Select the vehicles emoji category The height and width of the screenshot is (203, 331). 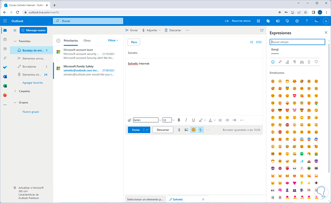(301, 62)
